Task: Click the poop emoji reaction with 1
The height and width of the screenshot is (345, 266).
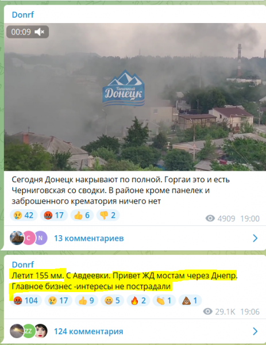Action: 190,300
